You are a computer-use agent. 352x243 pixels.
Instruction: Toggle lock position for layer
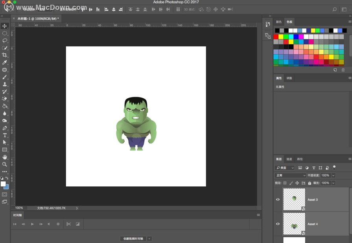click(297, 183)
